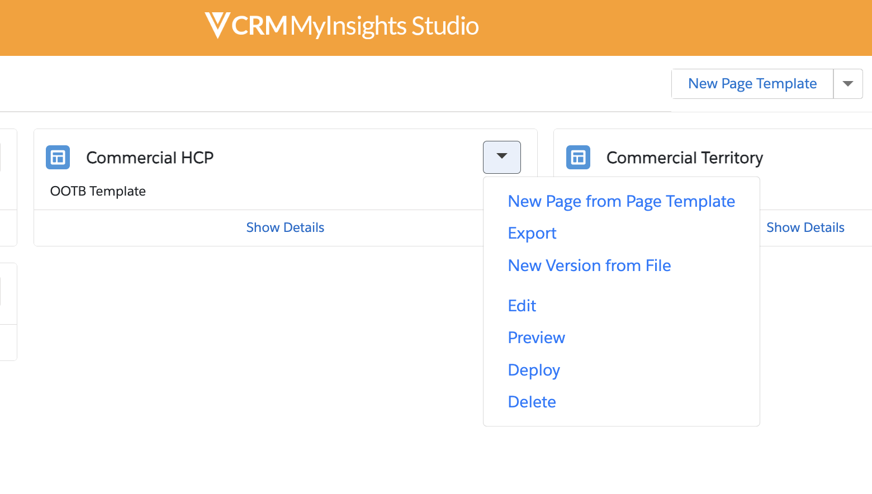Click the Commercial HCP template icon
872x494 pixels.
pos(58,158)
